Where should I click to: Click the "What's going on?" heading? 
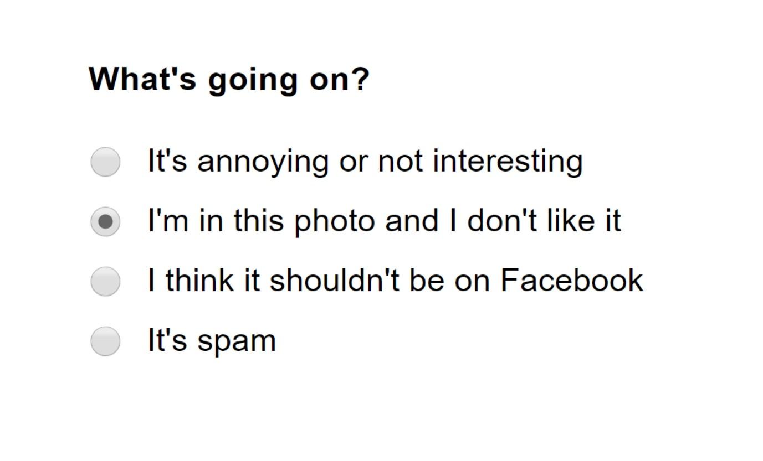point(229,79)
